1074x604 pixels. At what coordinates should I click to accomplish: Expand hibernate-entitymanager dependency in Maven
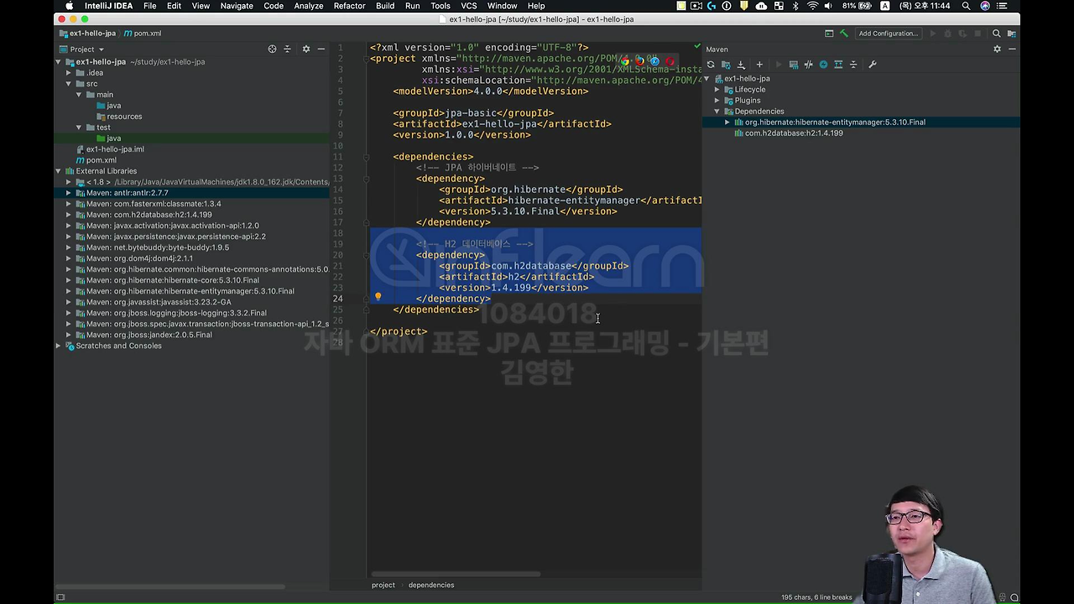point(727,122)
